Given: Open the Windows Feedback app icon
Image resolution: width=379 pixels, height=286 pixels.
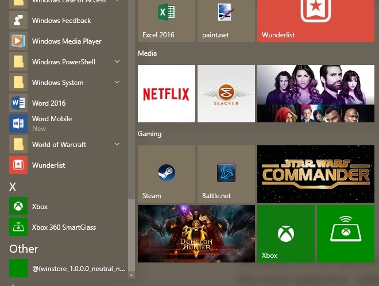Looking at the screenshot, I should click(x=18, y=20).
